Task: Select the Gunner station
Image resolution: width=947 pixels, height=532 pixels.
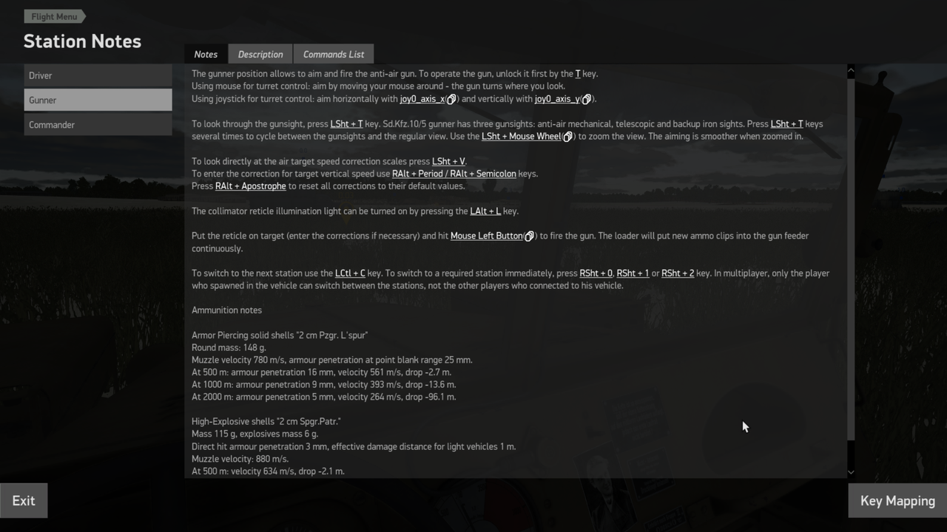Action: pyautogui.click(x=98, y=100)
